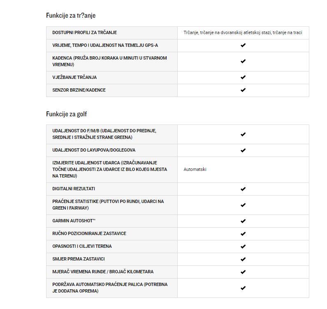Click checkmark for Mjerač vremena runde row
Viewport: 327px width, 309px height.
point(243,272)
